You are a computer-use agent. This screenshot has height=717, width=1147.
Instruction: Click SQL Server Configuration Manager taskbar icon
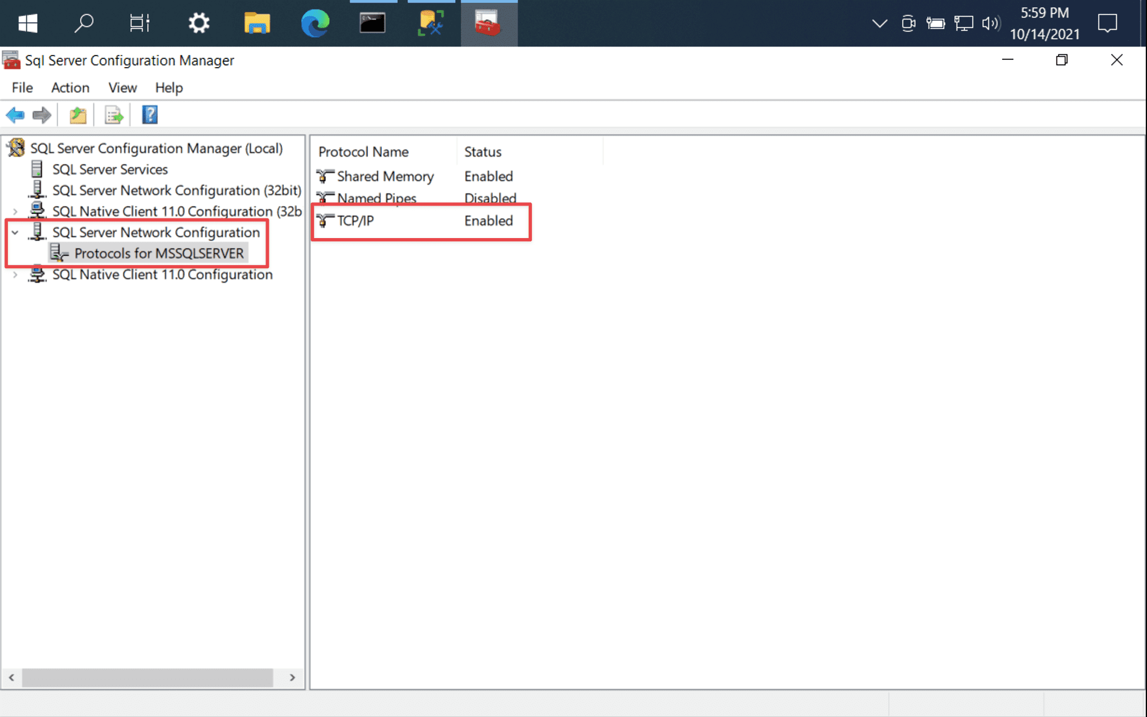(488, 24)
